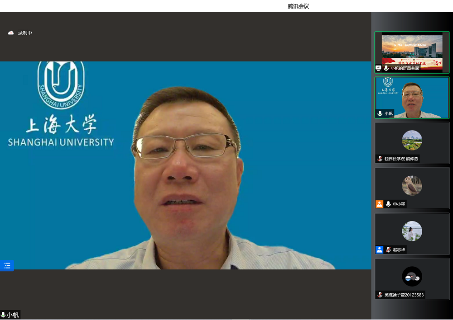
Task: Click the orange person icon beside 申小翠
Action: 379,204
